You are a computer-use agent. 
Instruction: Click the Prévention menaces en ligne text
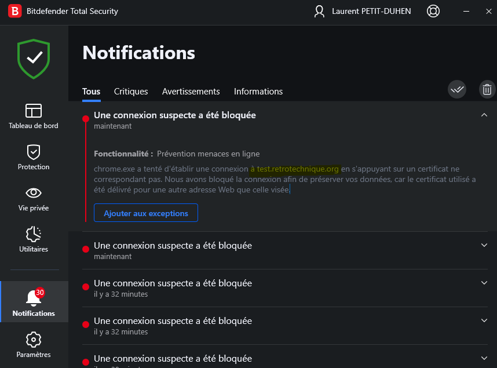[209, 154]
